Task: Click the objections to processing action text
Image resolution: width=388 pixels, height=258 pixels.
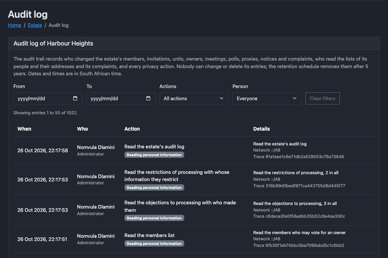Action: point(180,206)
